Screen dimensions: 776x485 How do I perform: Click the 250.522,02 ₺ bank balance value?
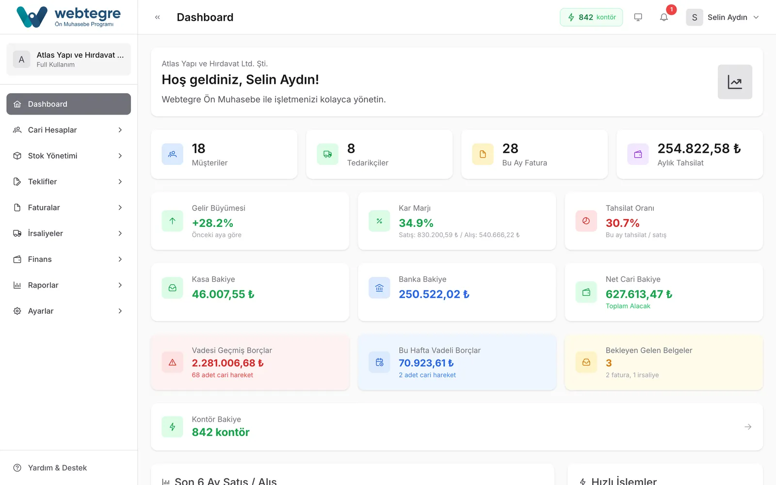point(434,294)
